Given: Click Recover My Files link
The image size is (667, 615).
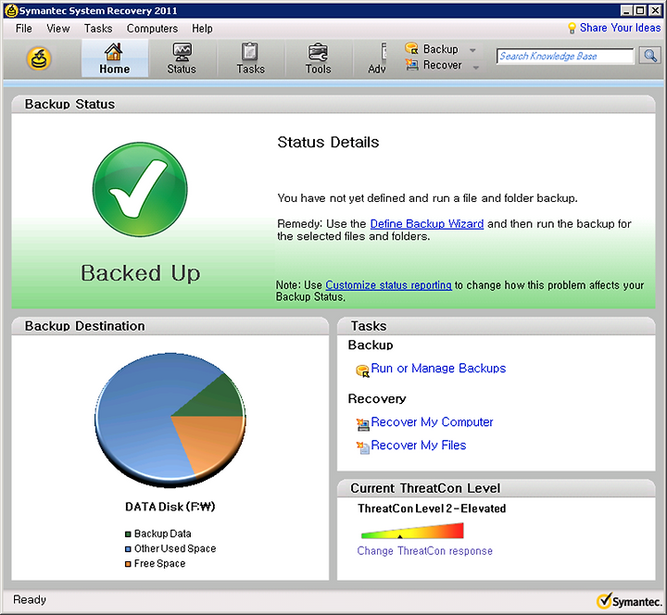Looking at the screenshot, I should [419, 445].
